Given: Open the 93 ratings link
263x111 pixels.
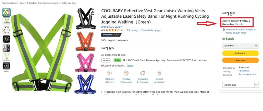Looking at the screenshot, I should 133,30.
